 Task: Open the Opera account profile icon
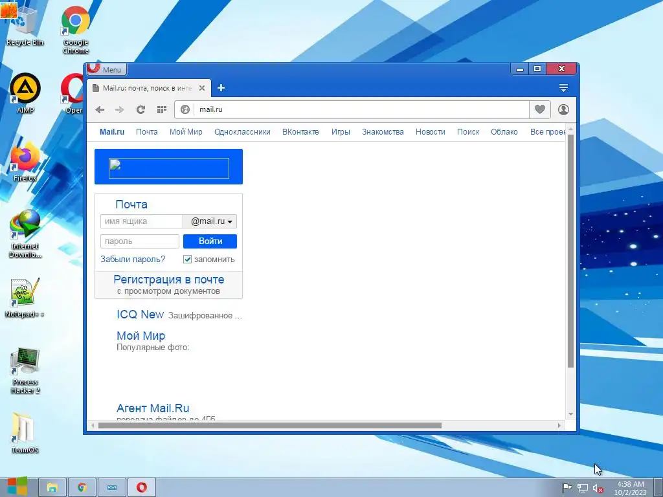point(563,109)
